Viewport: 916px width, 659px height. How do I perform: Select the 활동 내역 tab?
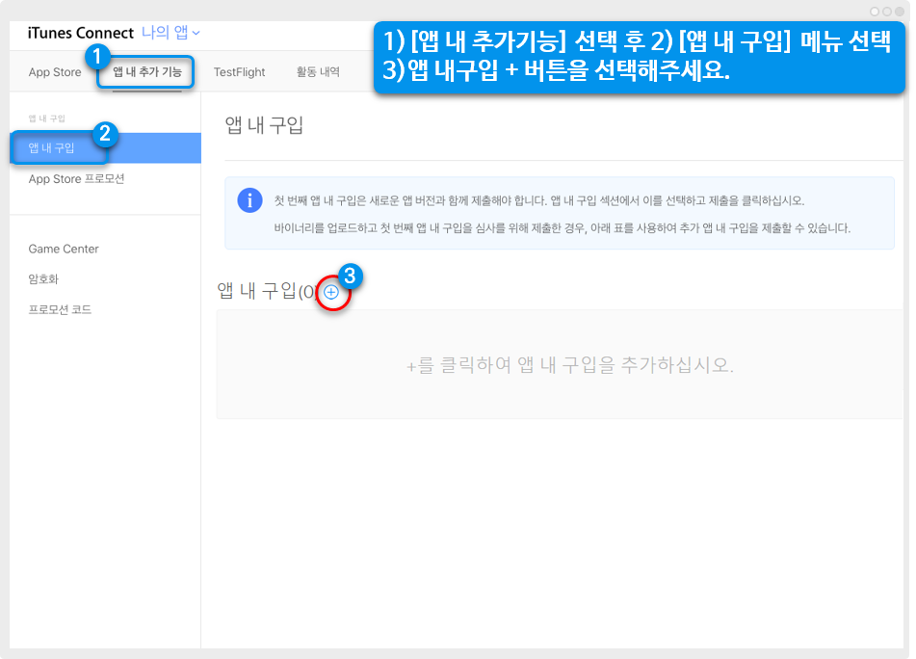(318, 72)
